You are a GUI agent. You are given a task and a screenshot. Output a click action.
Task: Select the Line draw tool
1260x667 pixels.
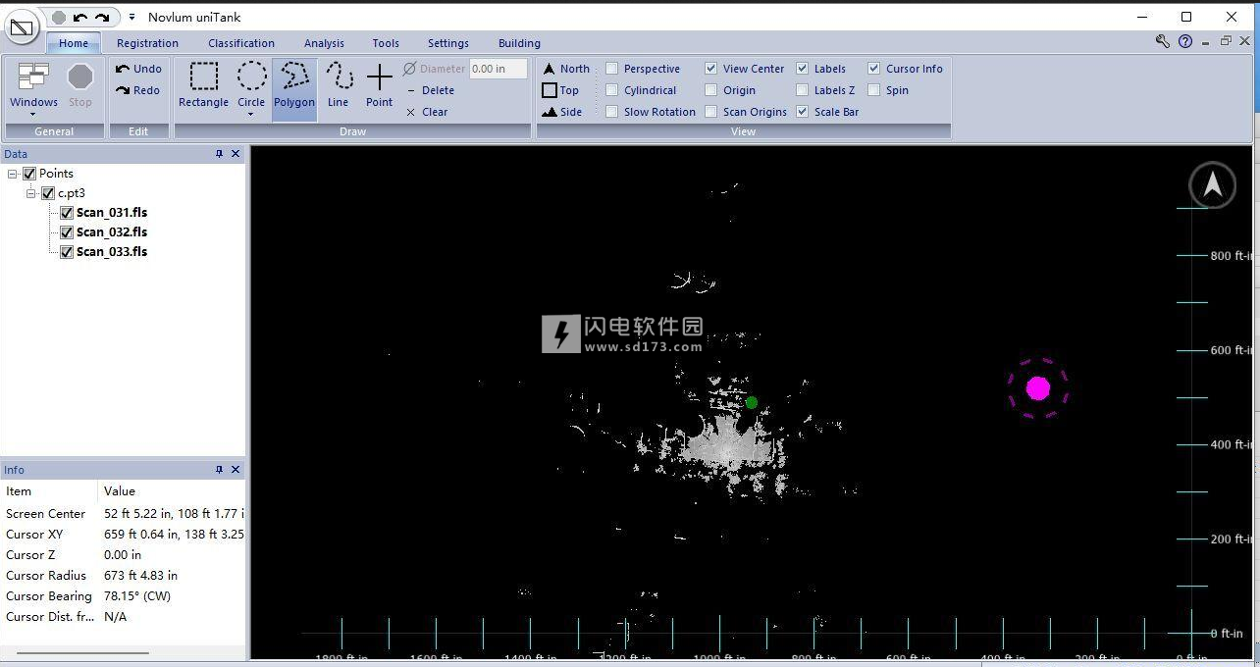[339, 85]
